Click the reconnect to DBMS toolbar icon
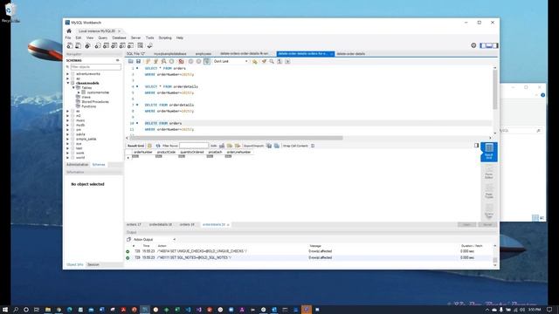The image size is (559, 314). [149, 45]
